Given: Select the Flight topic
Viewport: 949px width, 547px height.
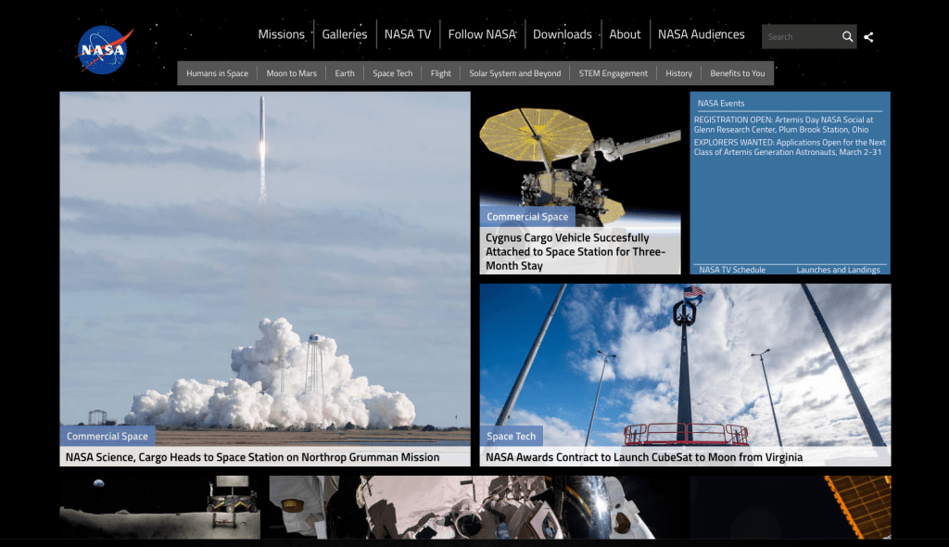Looking at the screenshot, I should coord(440,73).
